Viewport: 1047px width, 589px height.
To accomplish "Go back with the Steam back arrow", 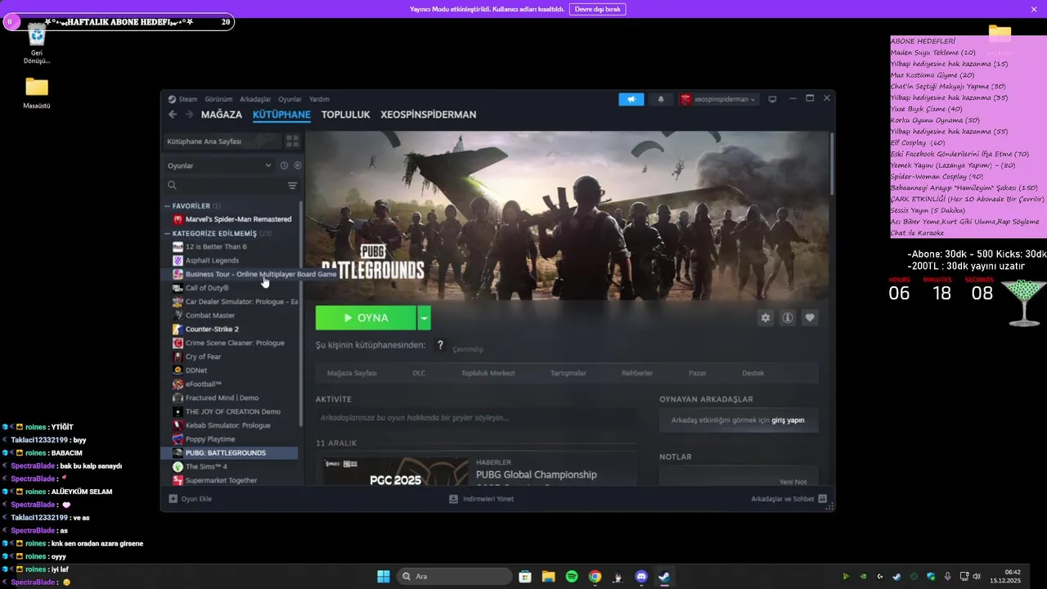I will pyautogui.click(x=173, y=115).
